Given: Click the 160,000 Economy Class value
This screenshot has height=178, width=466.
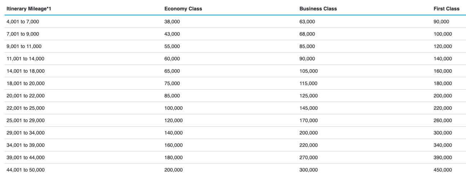Looking at the screenshot, I should click(x=173, y=145).
